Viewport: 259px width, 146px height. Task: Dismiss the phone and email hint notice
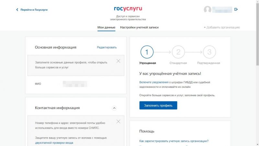coord(118,121)
